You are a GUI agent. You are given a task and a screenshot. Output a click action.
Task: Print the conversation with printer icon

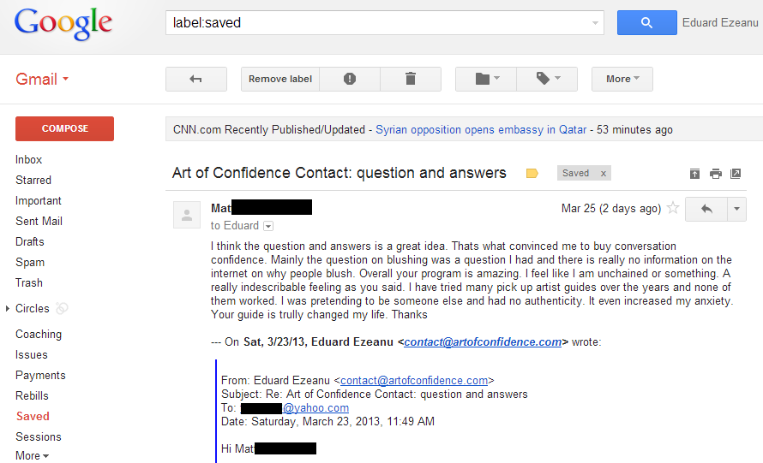715,174
